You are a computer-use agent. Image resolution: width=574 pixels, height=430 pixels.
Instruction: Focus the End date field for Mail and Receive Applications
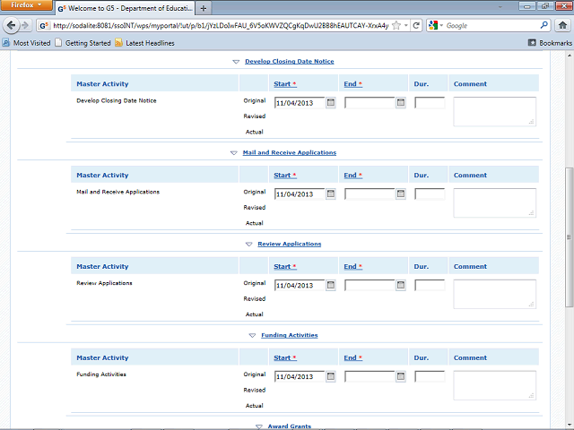(370, 193)
